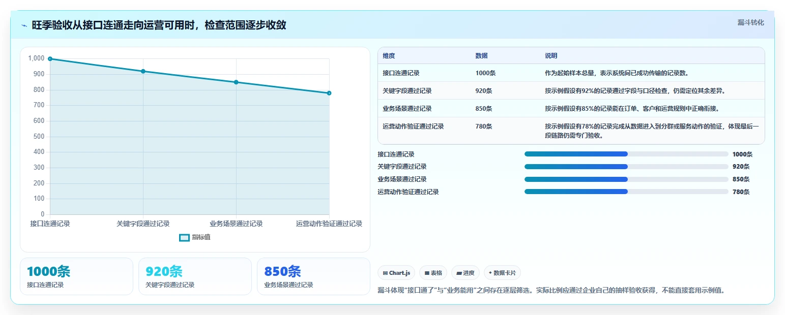Select the 表格 tag chip
Viewport: 785px width, 315px height.
click(433, 273)
